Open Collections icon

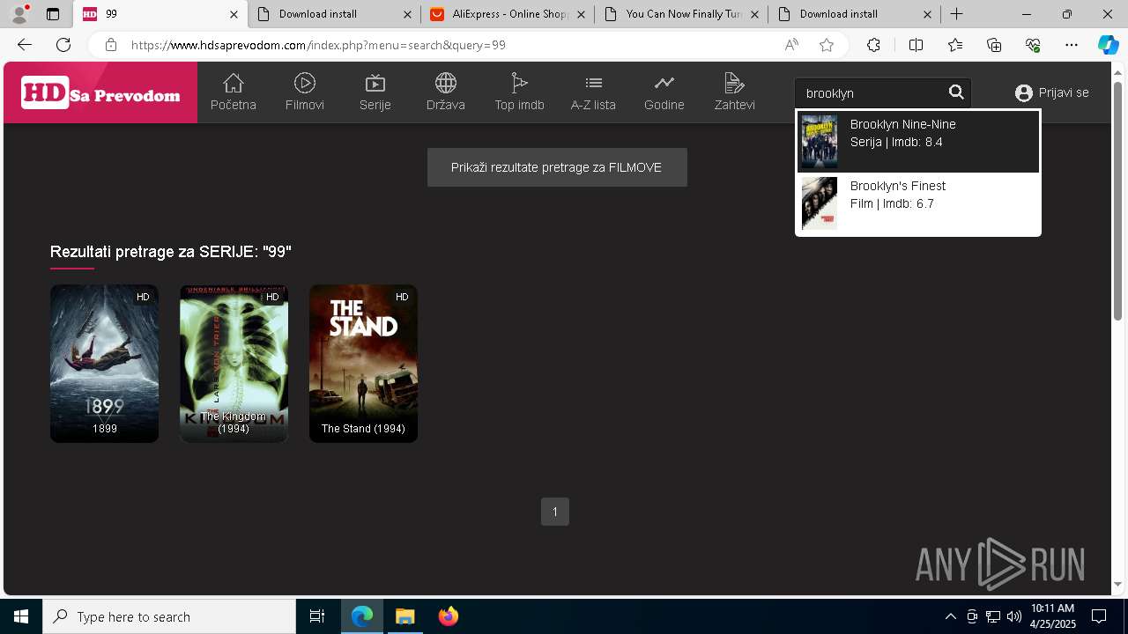(994, 45)
